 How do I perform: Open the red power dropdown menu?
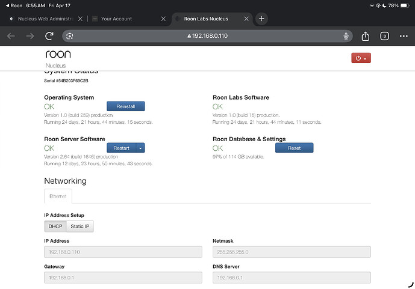[361, 58]
